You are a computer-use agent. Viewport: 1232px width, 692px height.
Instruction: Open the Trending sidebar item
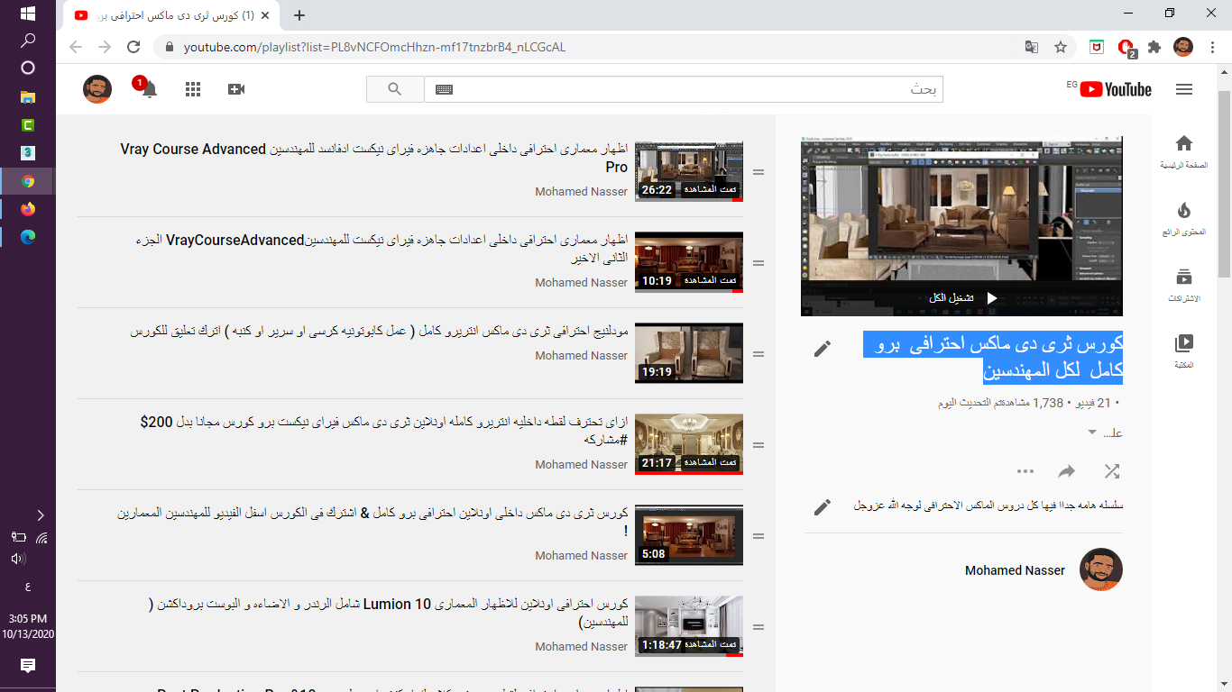tap(1184, 218)
